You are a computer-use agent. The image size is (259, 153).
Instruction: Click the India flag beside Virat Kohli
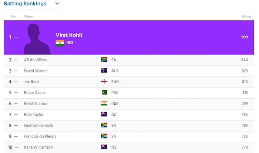[x=60, y=43]
